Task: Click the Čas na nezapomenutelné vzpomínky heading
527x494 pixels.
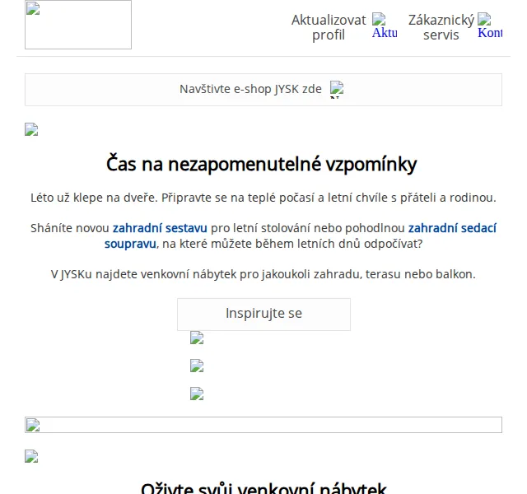Action: tap(262, 165)
